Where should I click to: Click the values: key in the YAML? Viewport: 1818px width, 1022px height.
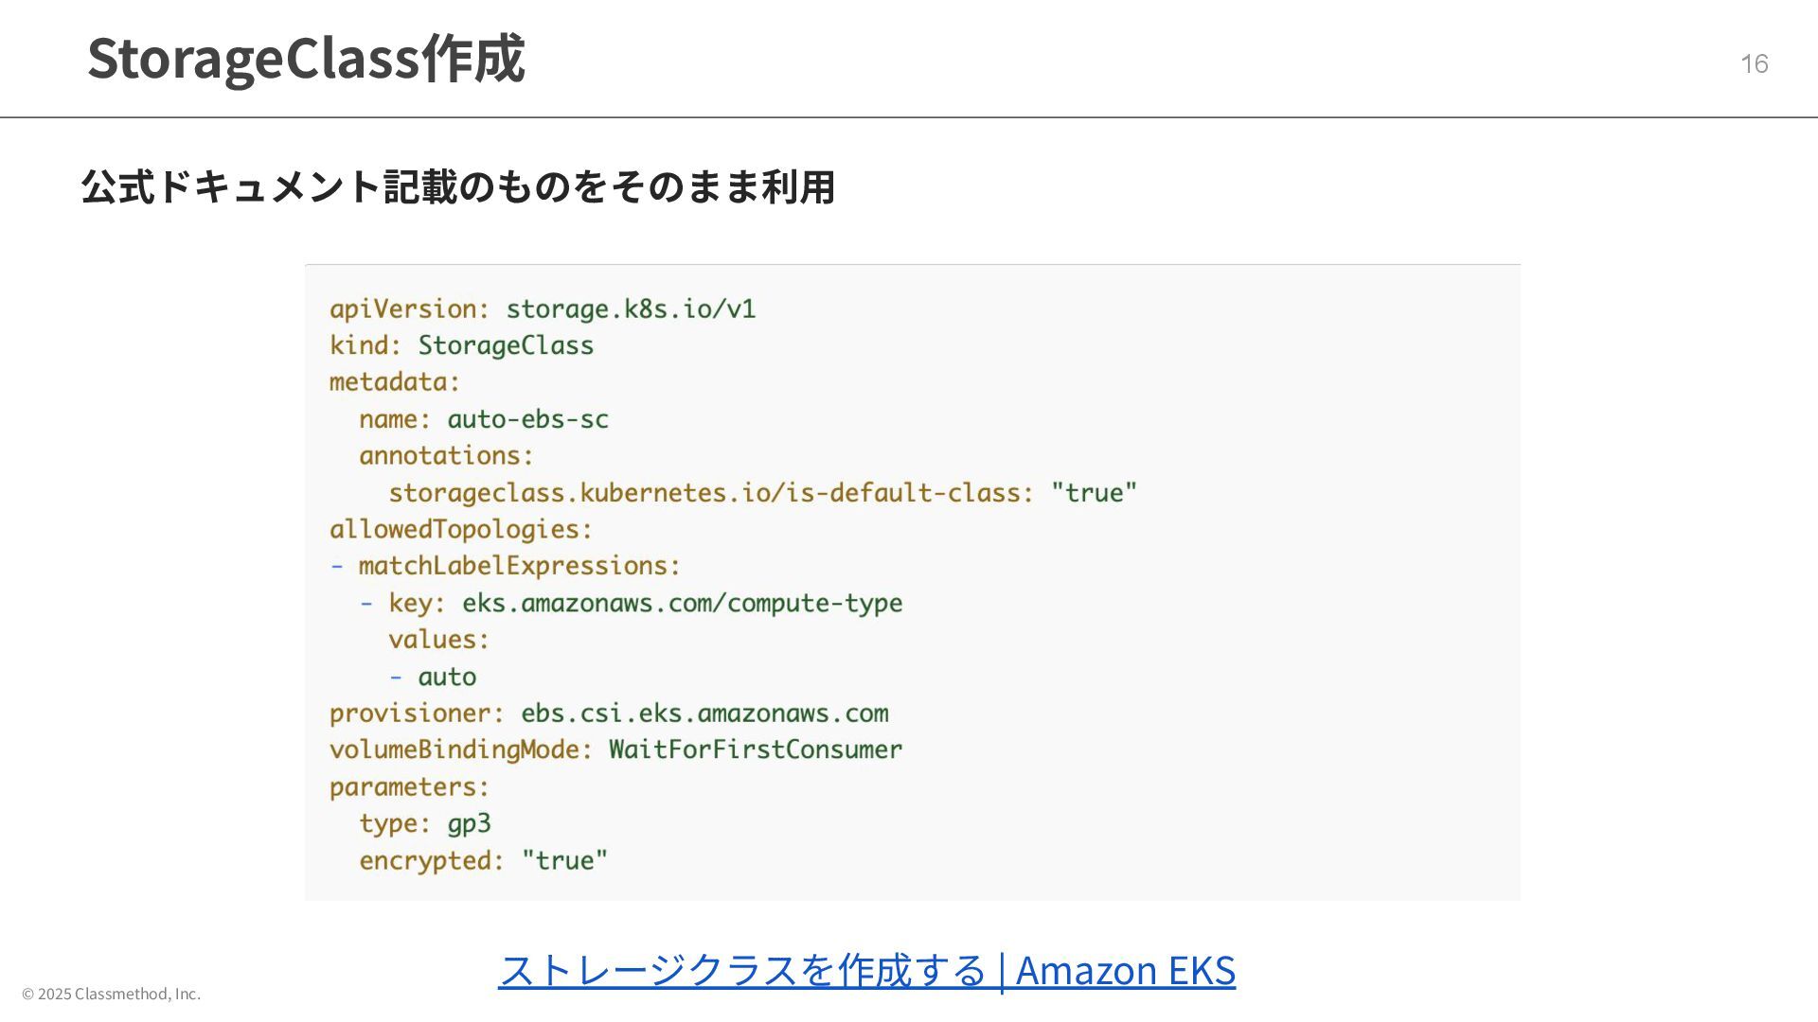(438, 640)
